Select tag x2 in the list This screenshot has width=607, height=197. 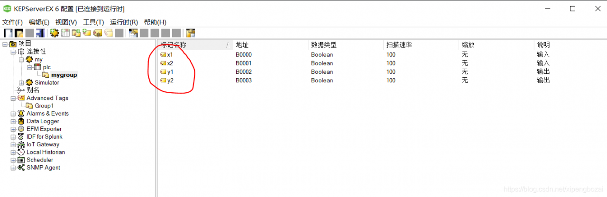(170, 63)
